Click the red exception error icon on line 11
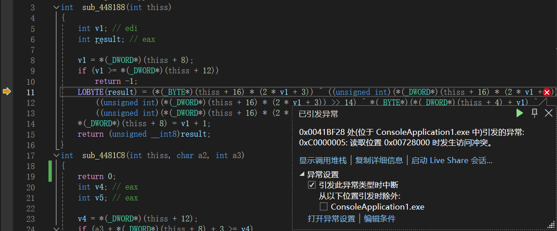557x231 pixels. (x=547, y=92)
